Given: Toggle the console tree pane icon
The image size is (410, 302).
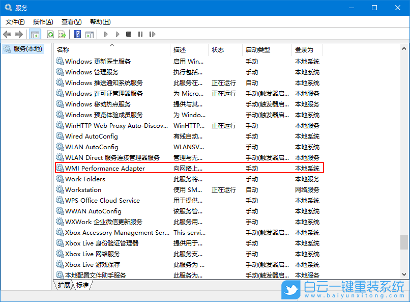Looking at the screenshot, I should click(x=35, y=34).
